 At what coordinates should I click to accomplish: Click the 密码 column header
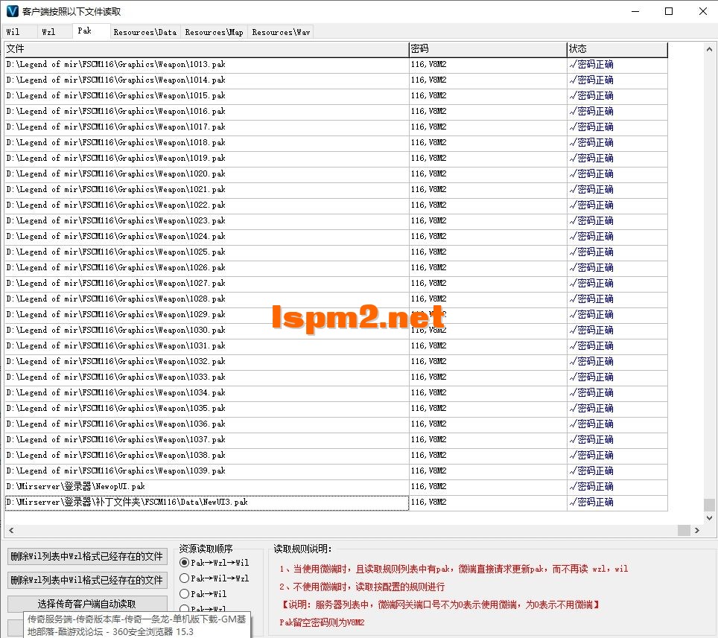point(484,48)
